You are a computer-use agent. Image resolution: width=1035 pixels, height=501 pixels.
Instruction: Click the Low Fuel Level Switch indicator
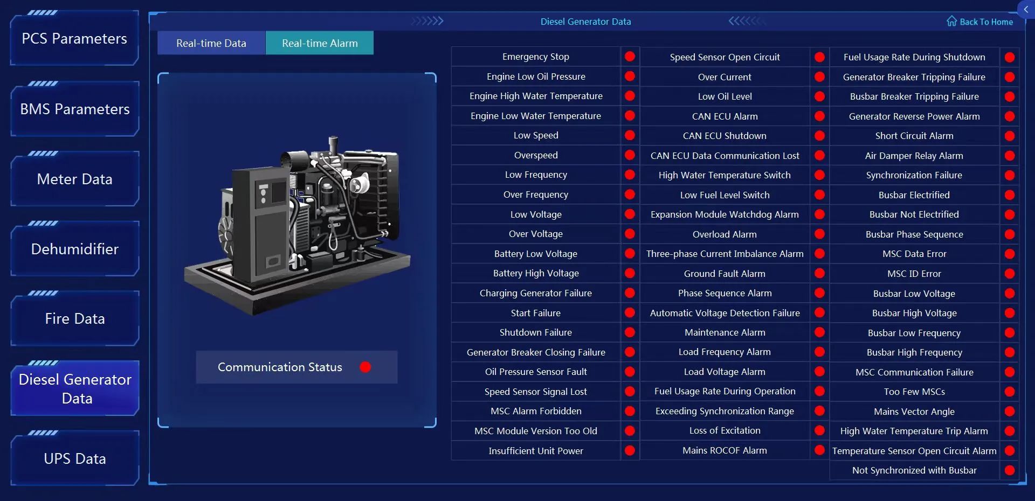tap(819, 195)
